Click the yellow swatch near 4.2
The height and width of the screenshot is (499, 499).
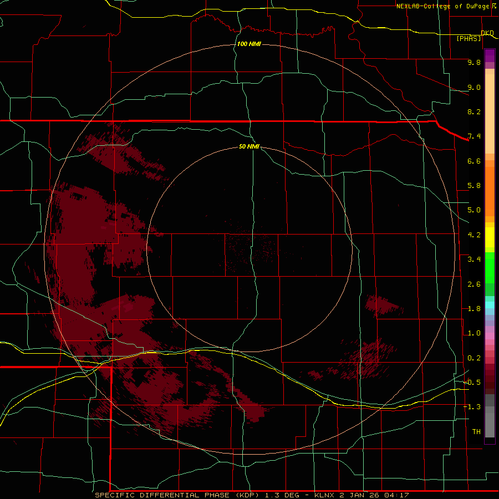(x=490, y=237)
